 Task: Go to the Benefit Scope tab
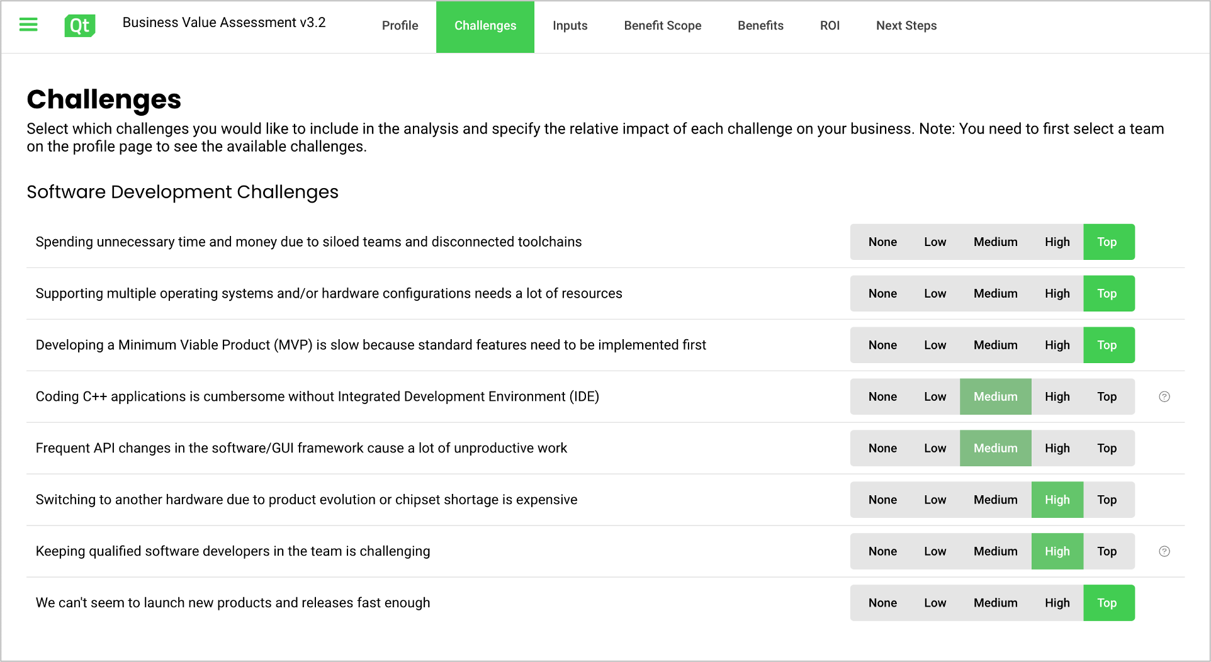tap(662, 26)
